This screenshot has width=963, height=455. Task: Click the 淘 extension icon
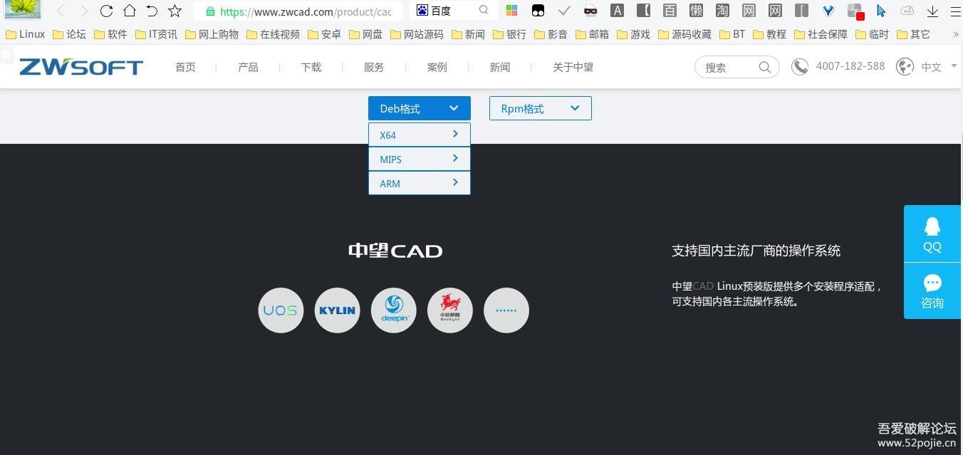click(x=722, y=11)
